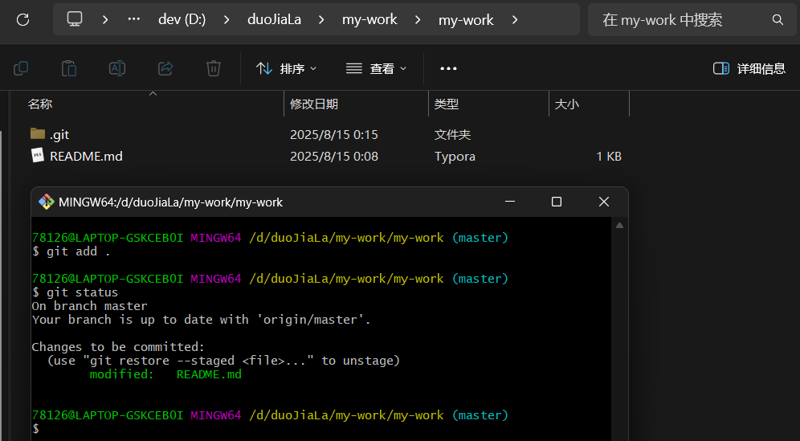
Task: Click the Paste toolbar icon
Action: [69, 68]
